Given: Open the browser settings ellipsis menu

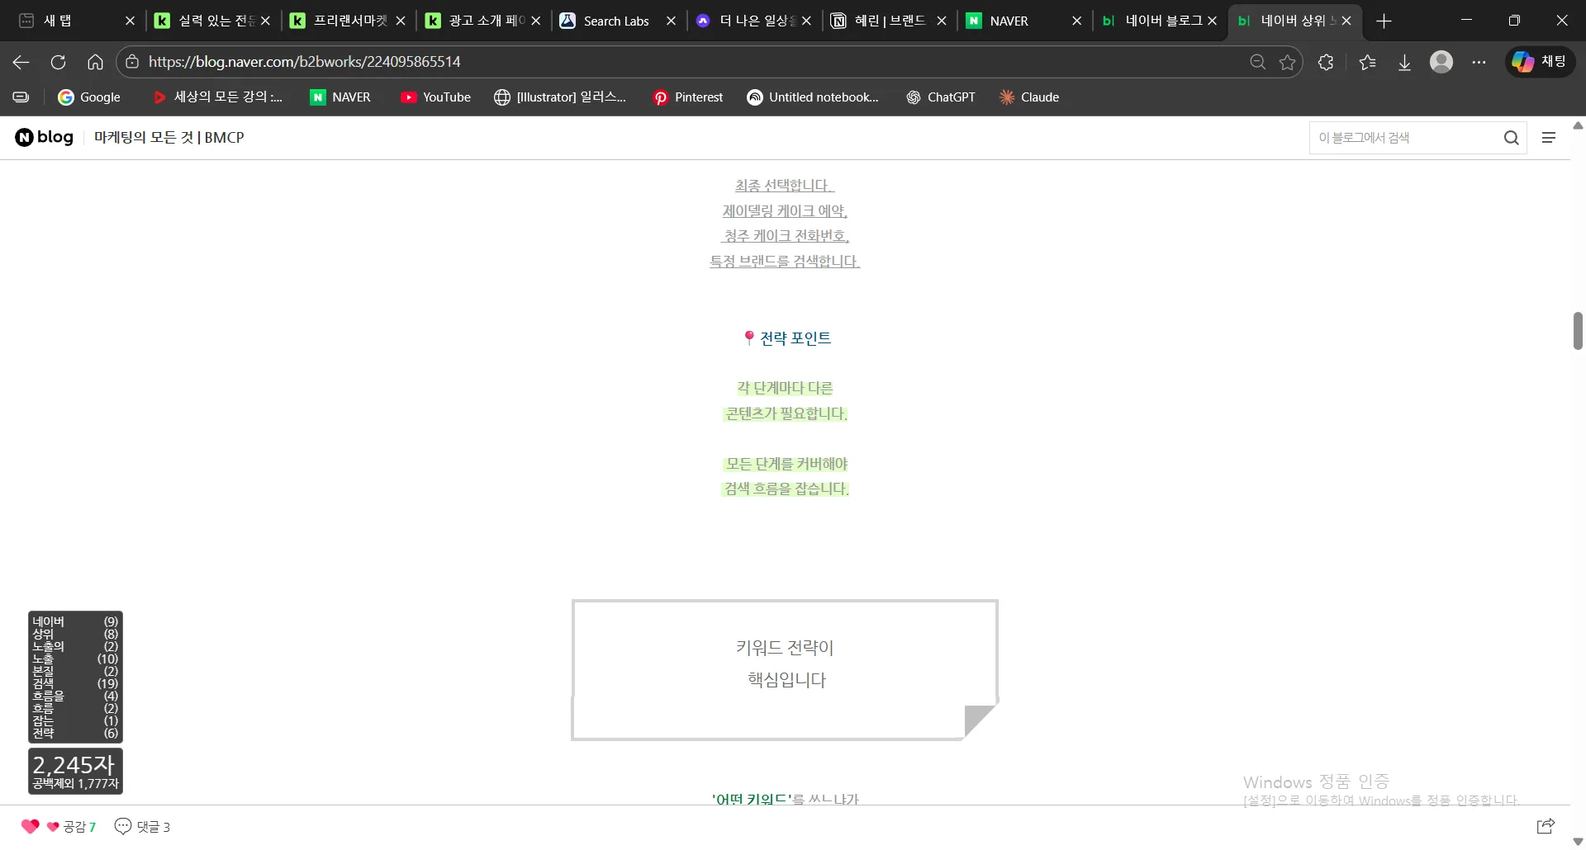Looking at the screenshot, I should tap(1479, 61).
